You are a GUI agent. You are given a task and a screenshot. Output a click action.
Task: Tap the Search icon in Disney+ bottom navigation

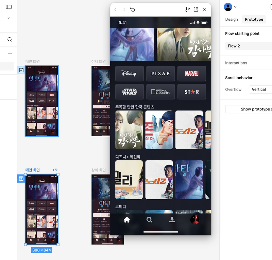tap(149, 220)
